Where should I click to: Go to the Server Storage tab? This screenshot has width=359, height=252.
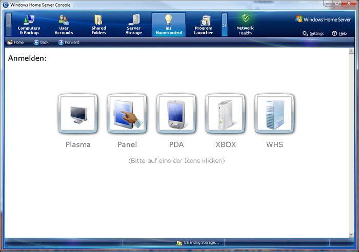[x=134, y=25]
